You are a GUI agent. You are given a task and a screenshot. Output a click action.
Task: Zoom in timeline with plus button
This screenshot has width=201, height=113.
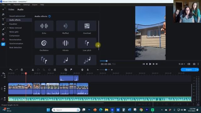click(x=112, y=70)
